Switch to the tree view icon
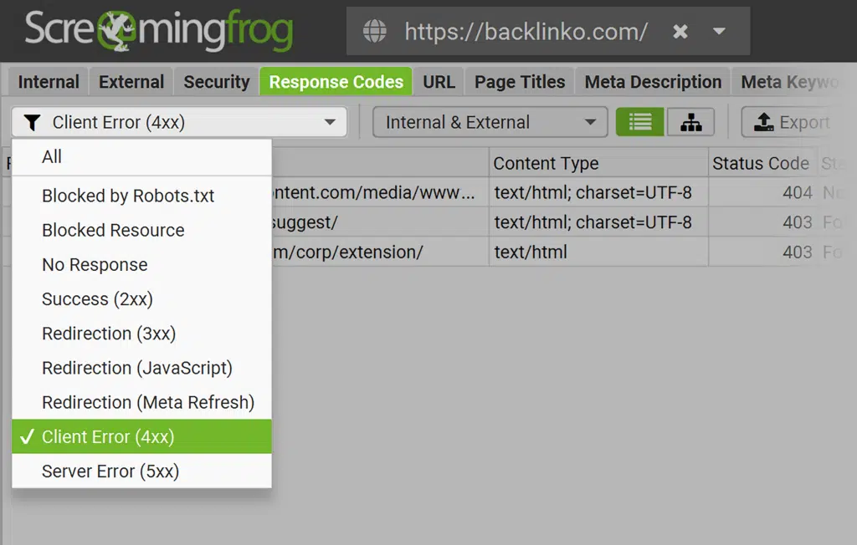Screen dimensions: 857x545 pyautogui.click(x=690, y=123)
